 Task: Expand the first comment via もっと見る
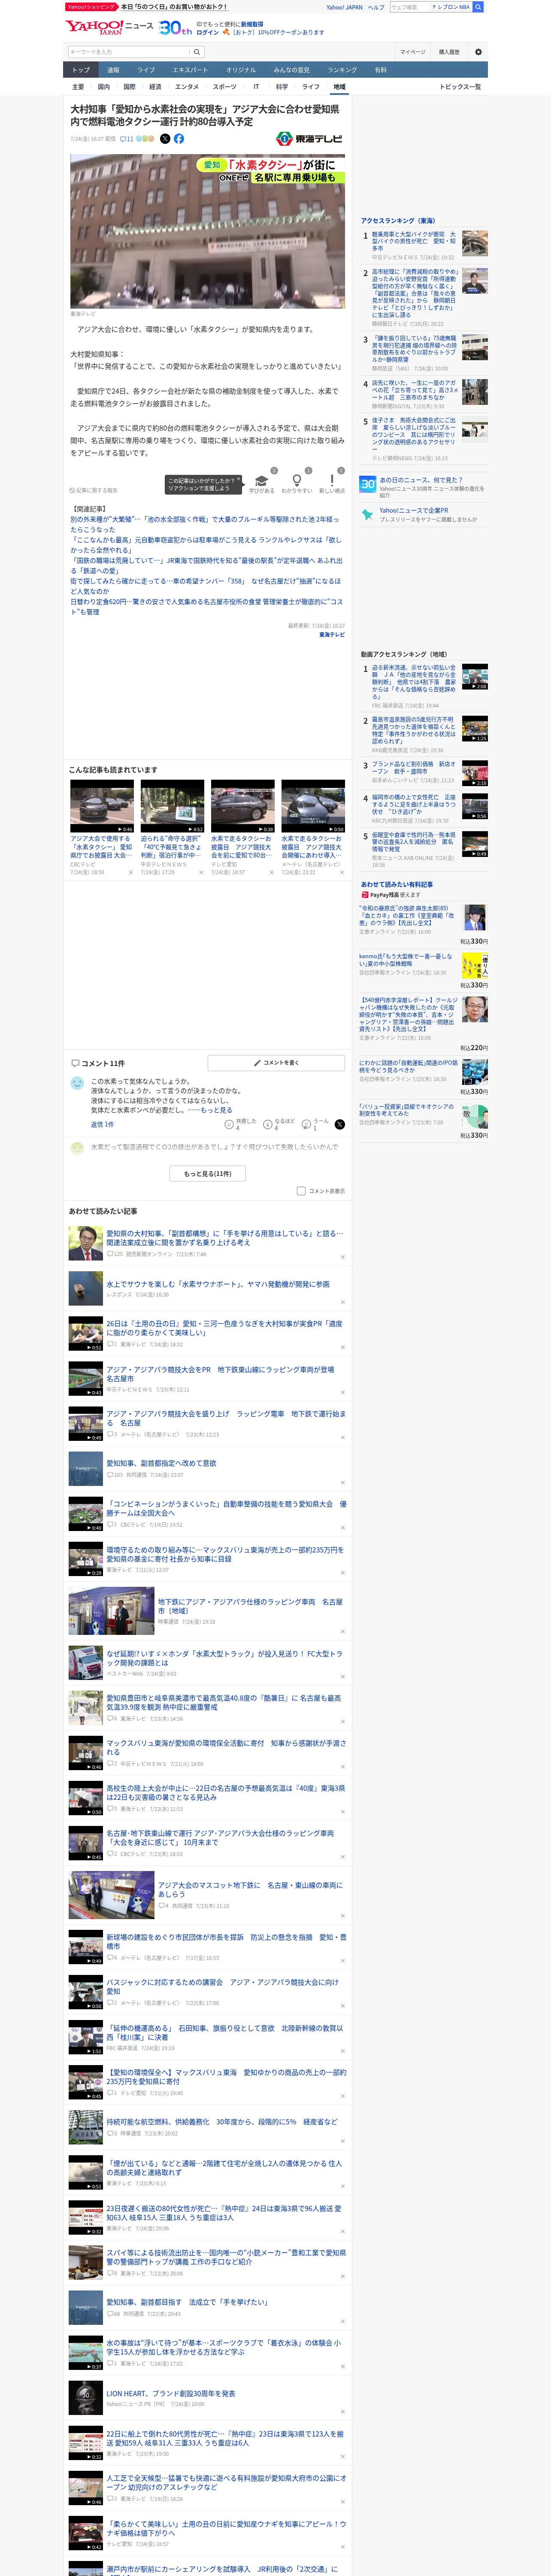[216, 1110]
